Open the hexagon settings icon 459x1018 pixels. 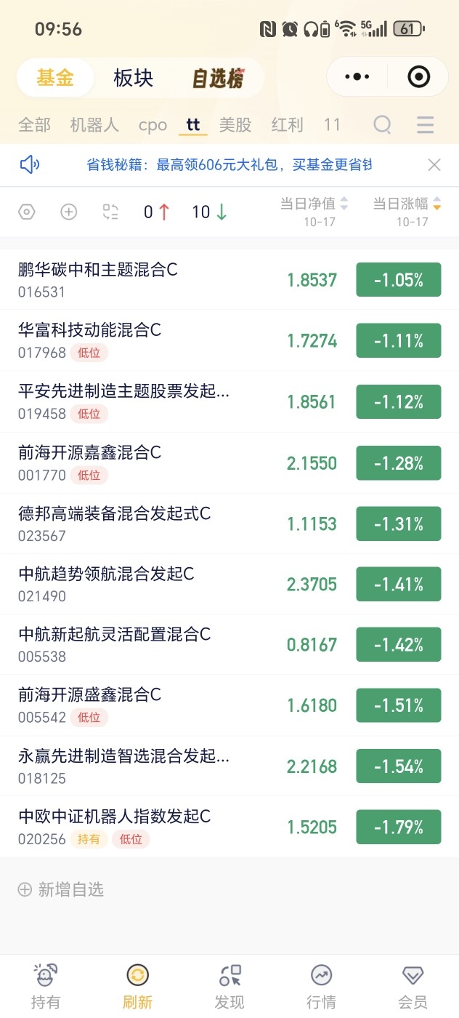coord(26,212)
